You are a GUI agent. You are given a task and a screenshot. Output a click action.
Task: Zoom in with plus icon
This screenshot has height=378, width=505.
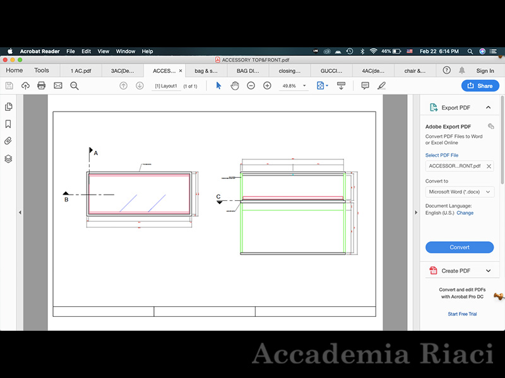pos(267,86)
